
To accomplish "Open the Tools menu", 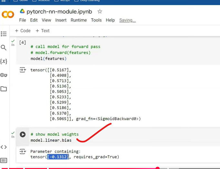I will [96, 20].
